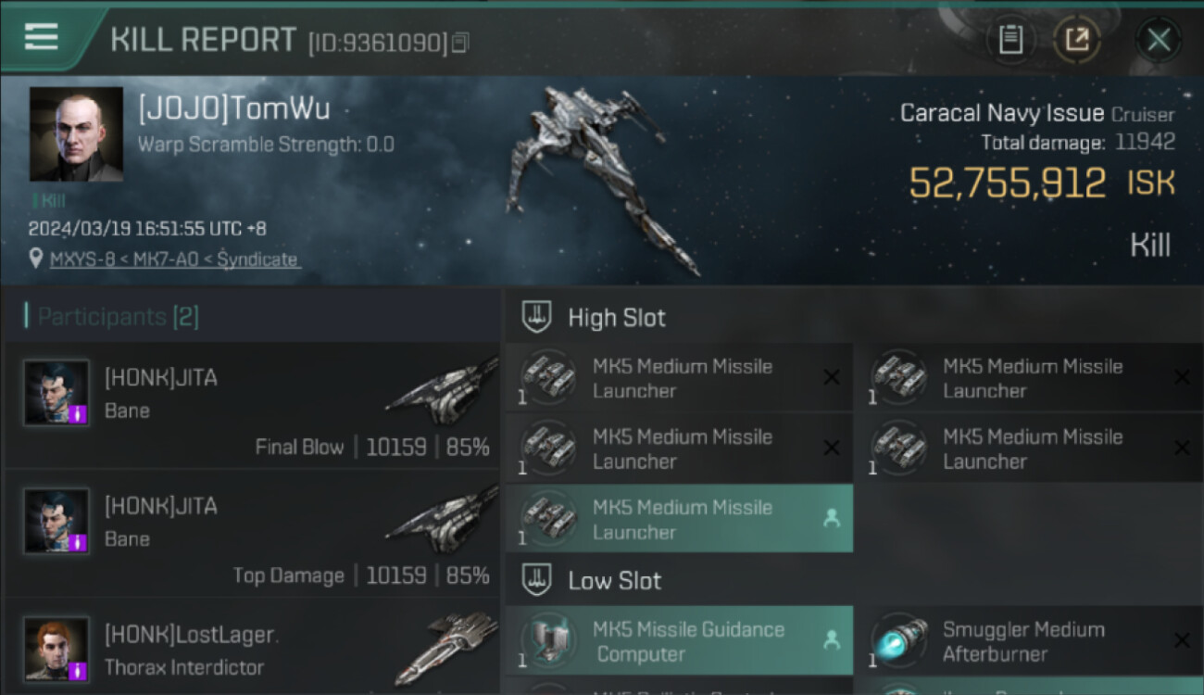This screenshot has height=695, width=1204.
Task: Select highlighted MK5 Medium Missile Launcher
Action: 679,520
